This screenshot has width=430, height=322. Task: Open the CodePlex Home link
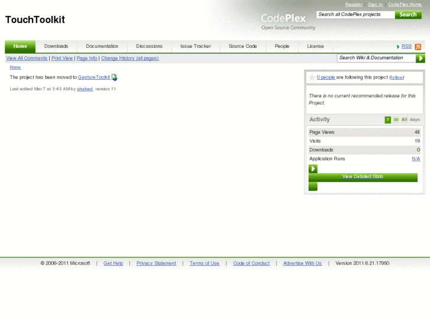coord(405,4)
